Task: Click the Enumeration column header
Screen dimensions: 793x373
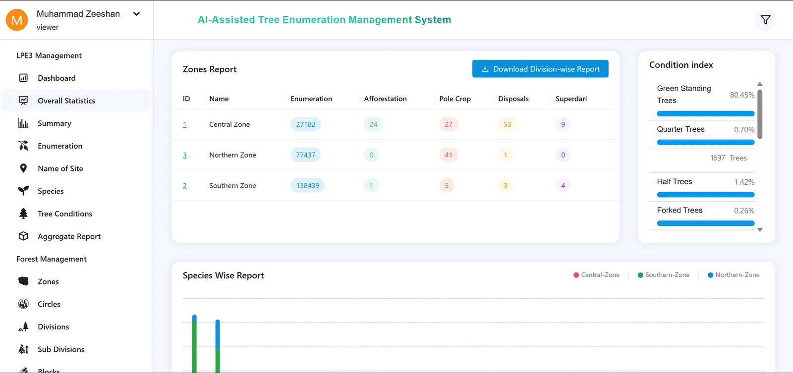Action: (x=311, y=99)
